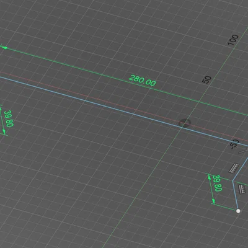Click the white sketch endpoint dot
The width and height of the screenshot is (248, 248).
238,211
